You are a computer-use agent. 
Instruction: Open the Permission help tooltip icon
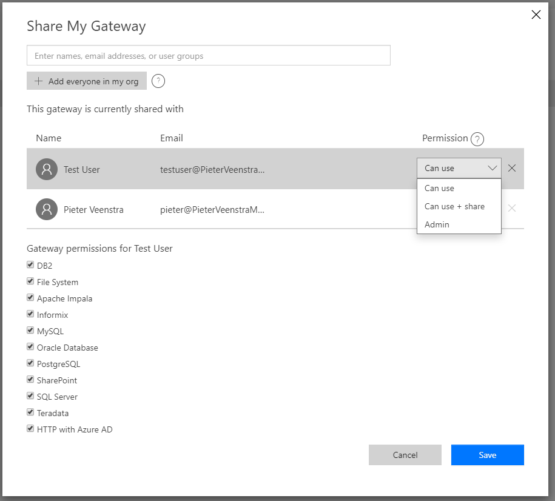point(477,139)
